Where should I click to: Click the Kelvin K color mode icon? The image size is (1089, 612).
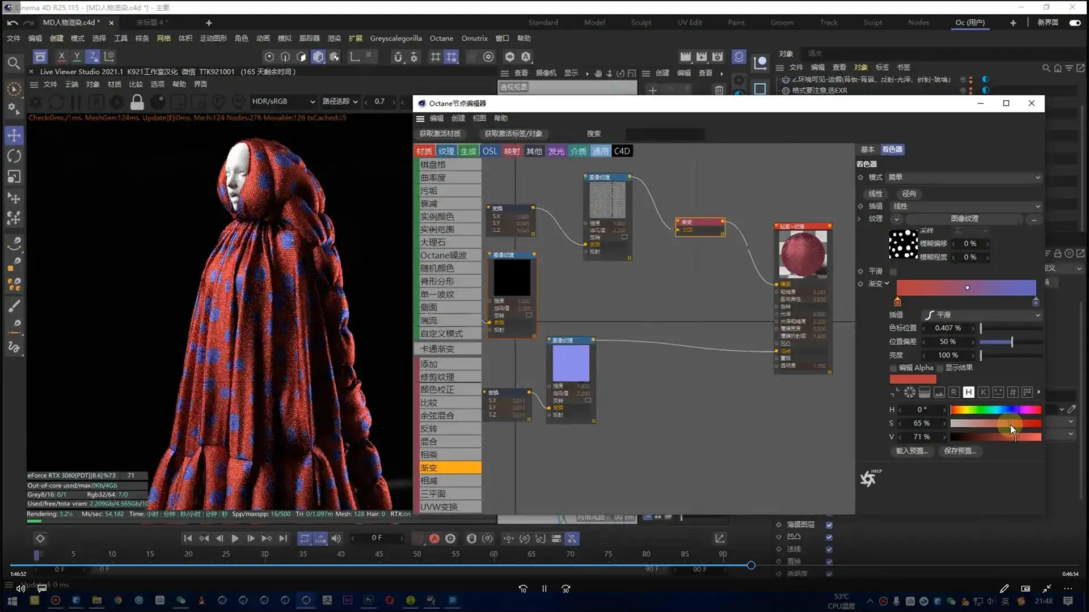[x=984, y=392]
